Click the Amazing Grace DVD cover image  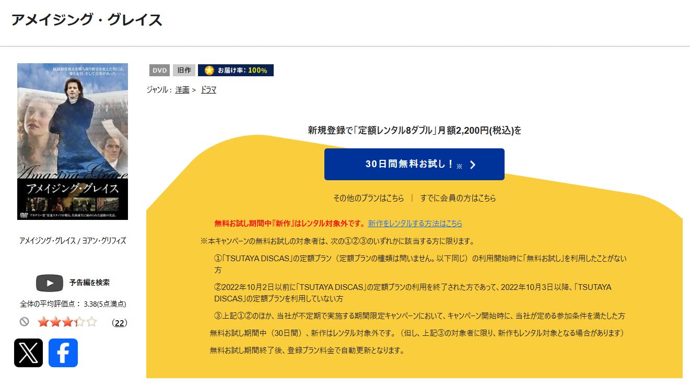tap(73, 142)
